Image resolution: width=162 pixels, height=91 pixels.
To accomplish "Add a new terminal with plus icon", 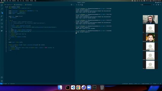I will (154, 5).
